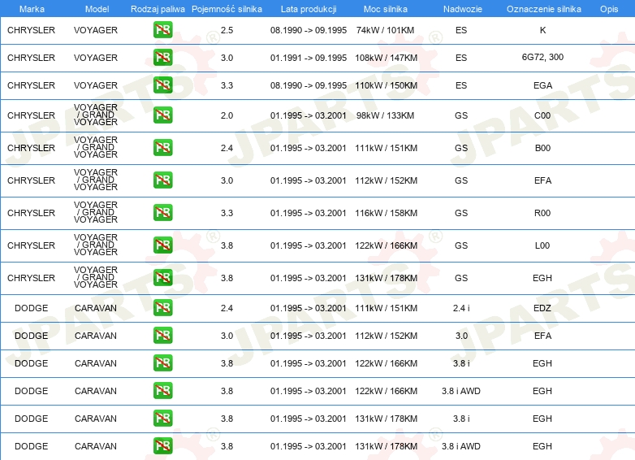Select engine code 'K'
635x460 pixels.
542,30
